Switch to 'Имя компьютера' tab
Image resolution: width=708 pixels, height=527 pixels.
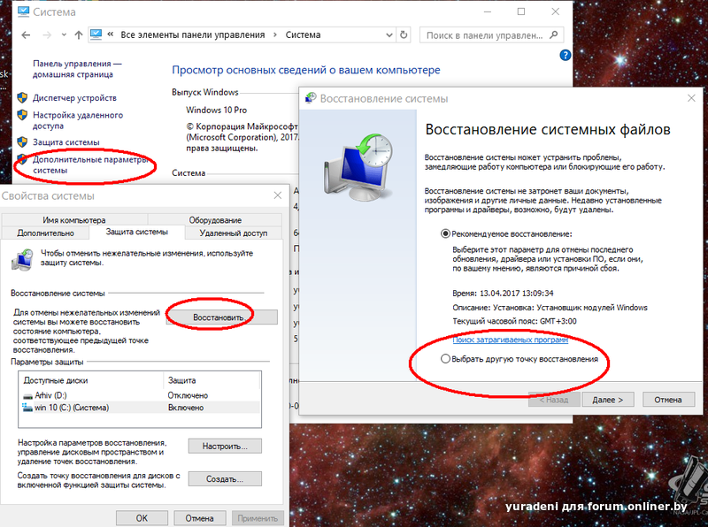click(x=74, y=220)
